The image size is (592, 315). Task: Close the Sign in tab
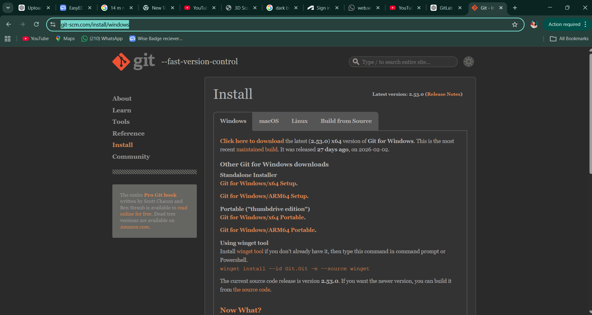[337, 8]
